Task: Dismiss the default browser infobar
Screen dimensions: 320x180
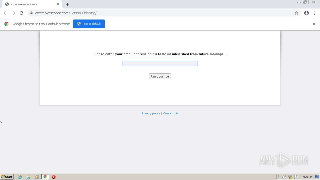Action: (x=314, y=24)
